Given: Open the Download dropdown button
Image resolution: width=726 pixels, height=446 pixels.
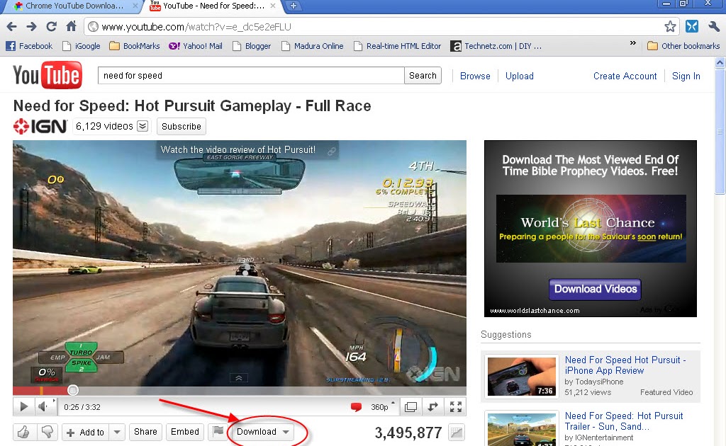Looking at the screenshot, I should (262, 432).
